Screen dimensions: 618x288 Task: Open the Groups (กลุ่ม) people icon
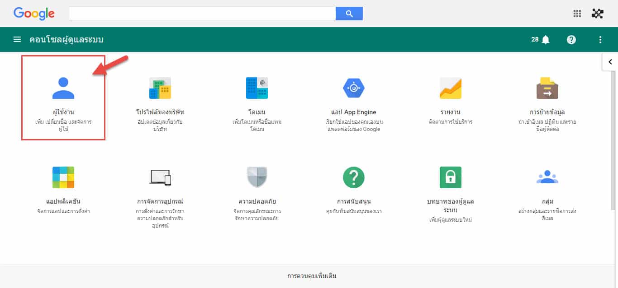[x=547, y=177]
